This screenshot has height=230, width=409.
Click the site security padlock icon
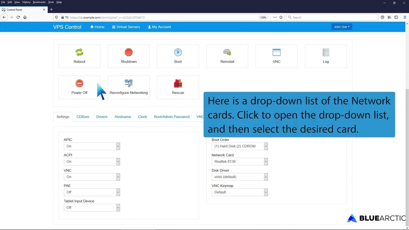63,17
